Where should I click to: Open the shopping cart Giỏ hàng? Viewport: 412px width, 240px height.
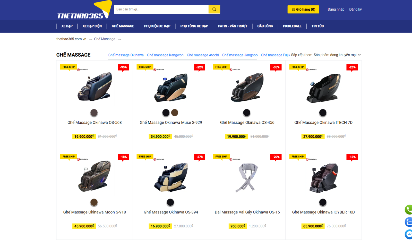pyautogui.click(x=303, y=9)
